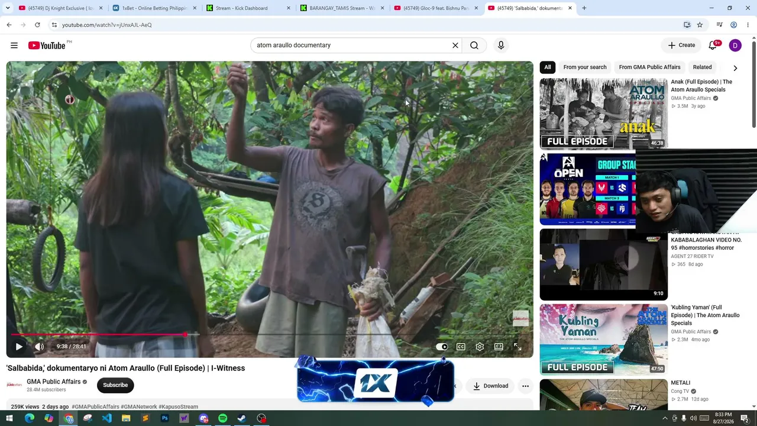Image resolution: width=757 pixels, height=426 pixels.
Task: Open the Kubling Yaman thumbnail
Action: tap(603, 340)
